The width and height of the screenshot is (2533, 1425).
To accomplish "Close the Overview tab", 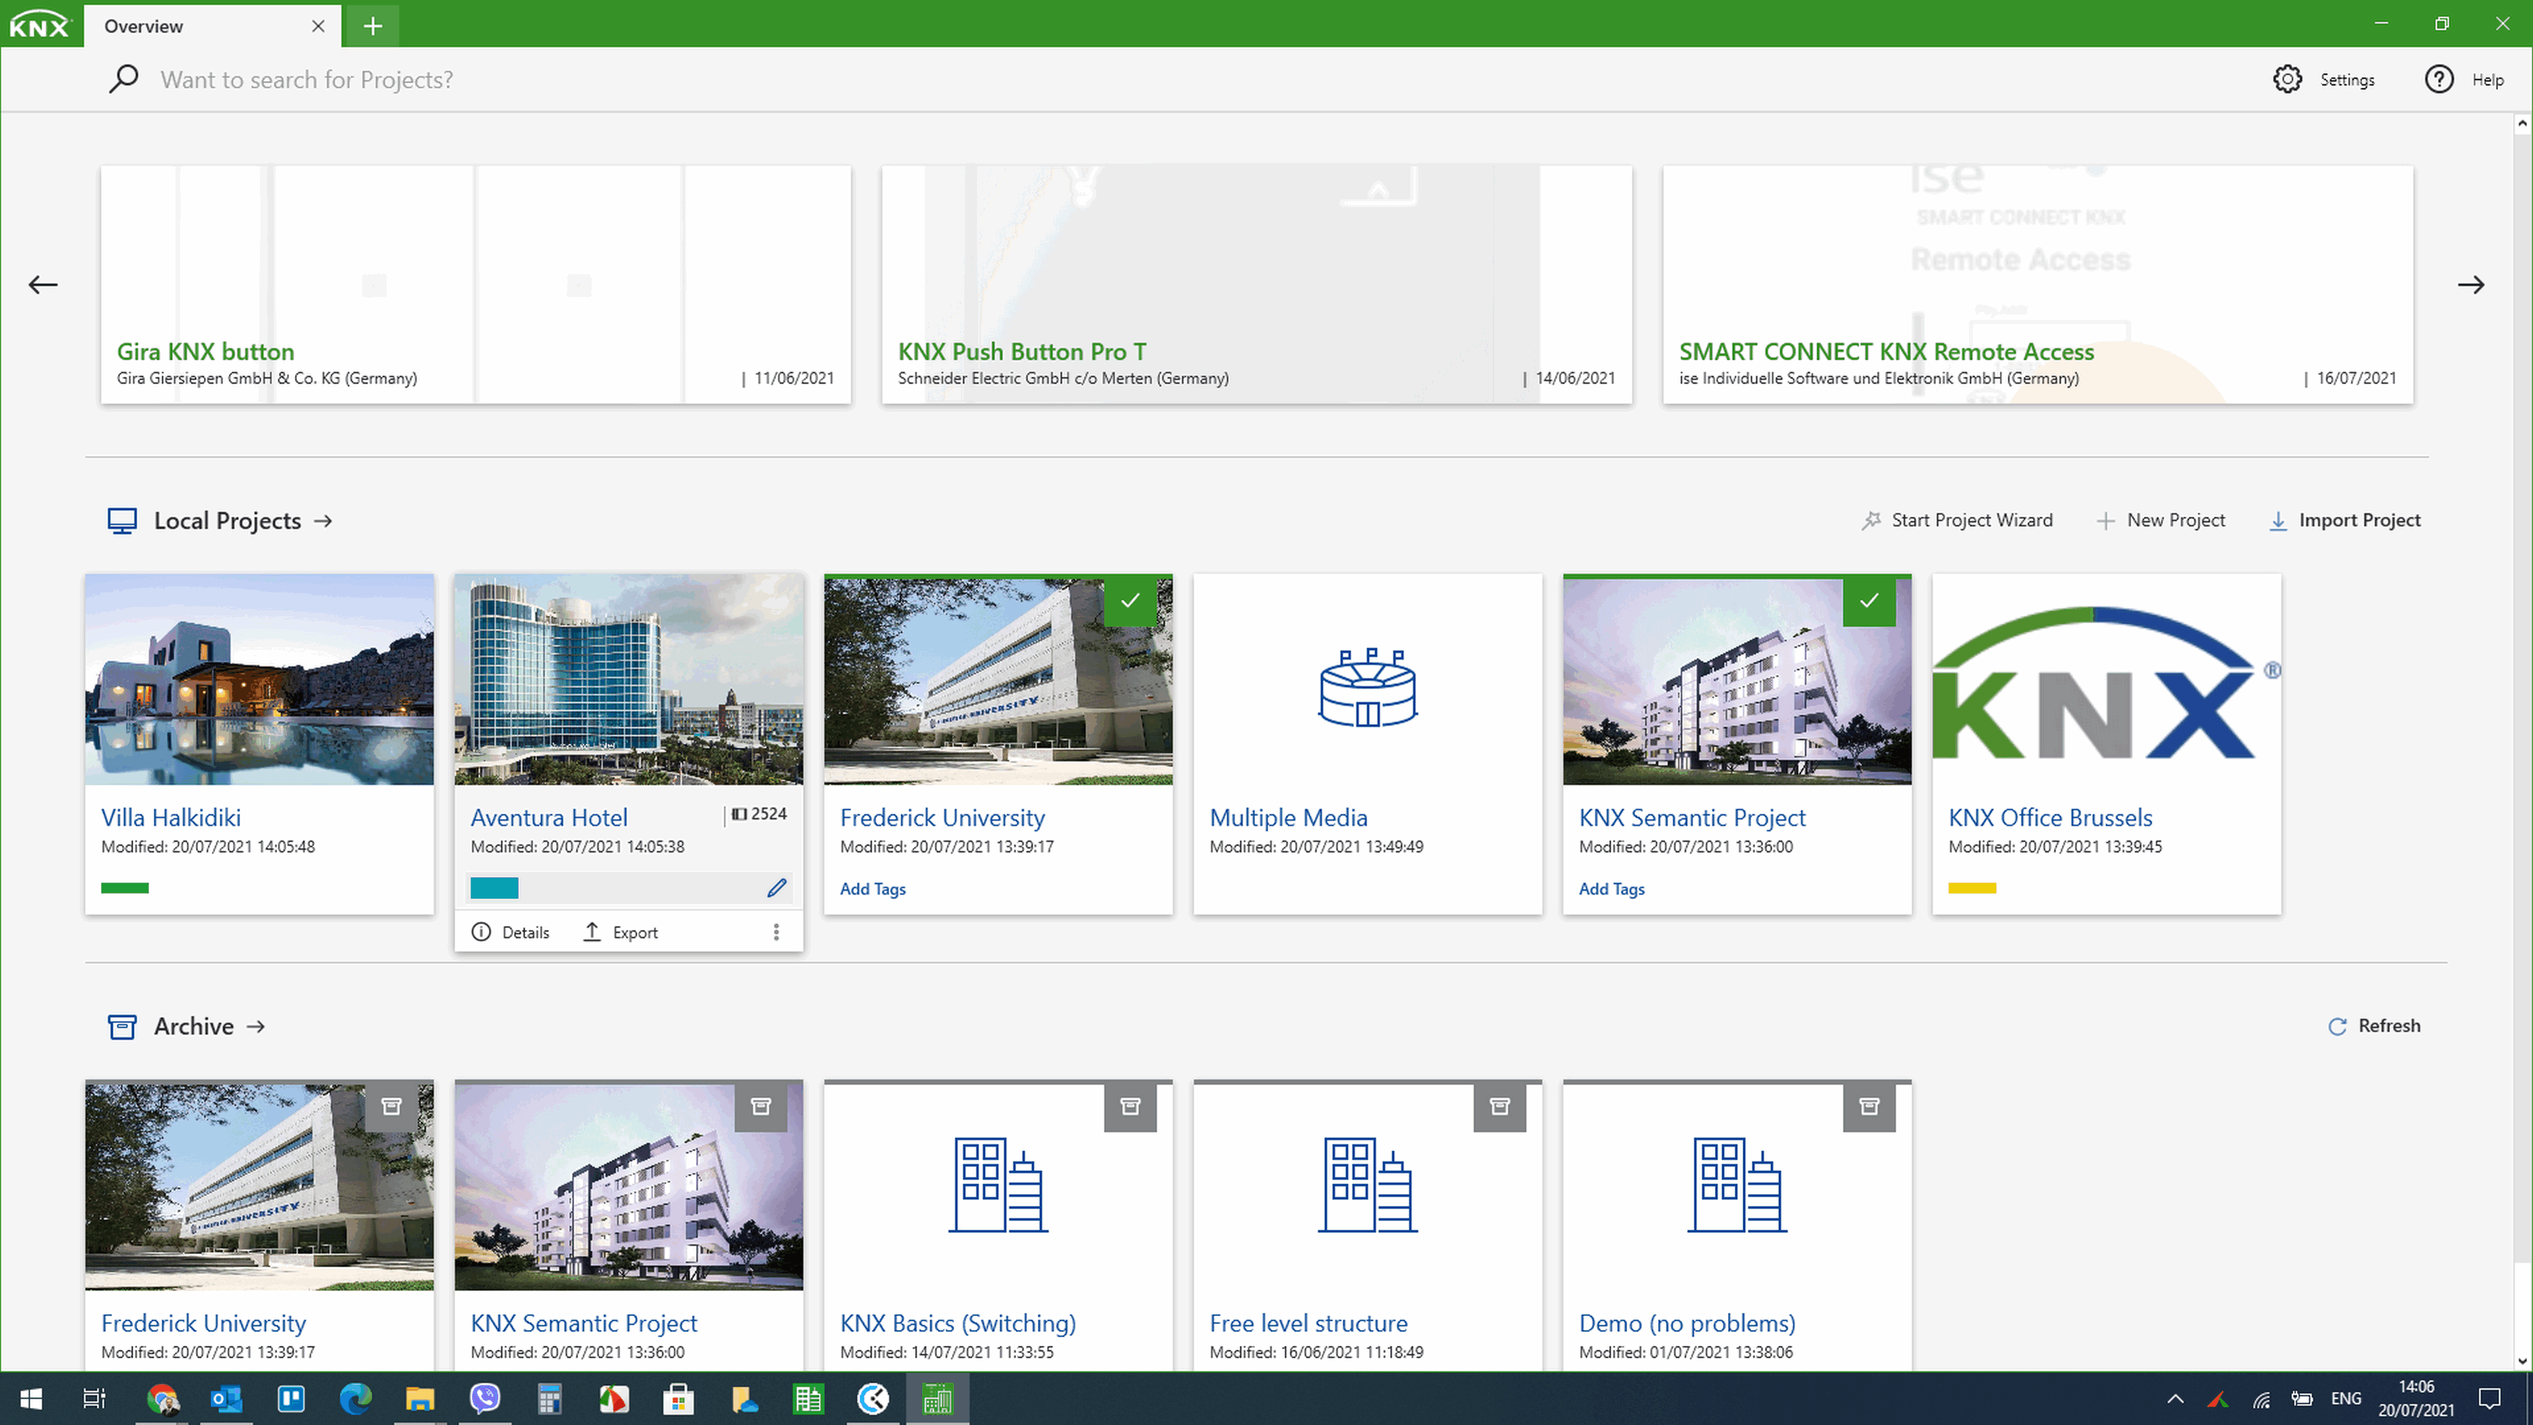I will point(317,26).
